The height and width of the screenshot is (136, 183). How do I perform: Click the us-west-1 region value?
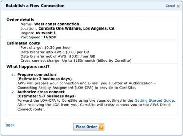[46, 33]
